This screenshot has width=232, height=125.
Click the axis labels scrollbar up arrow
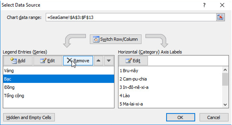pyautogui.click(x=225, y=70)
